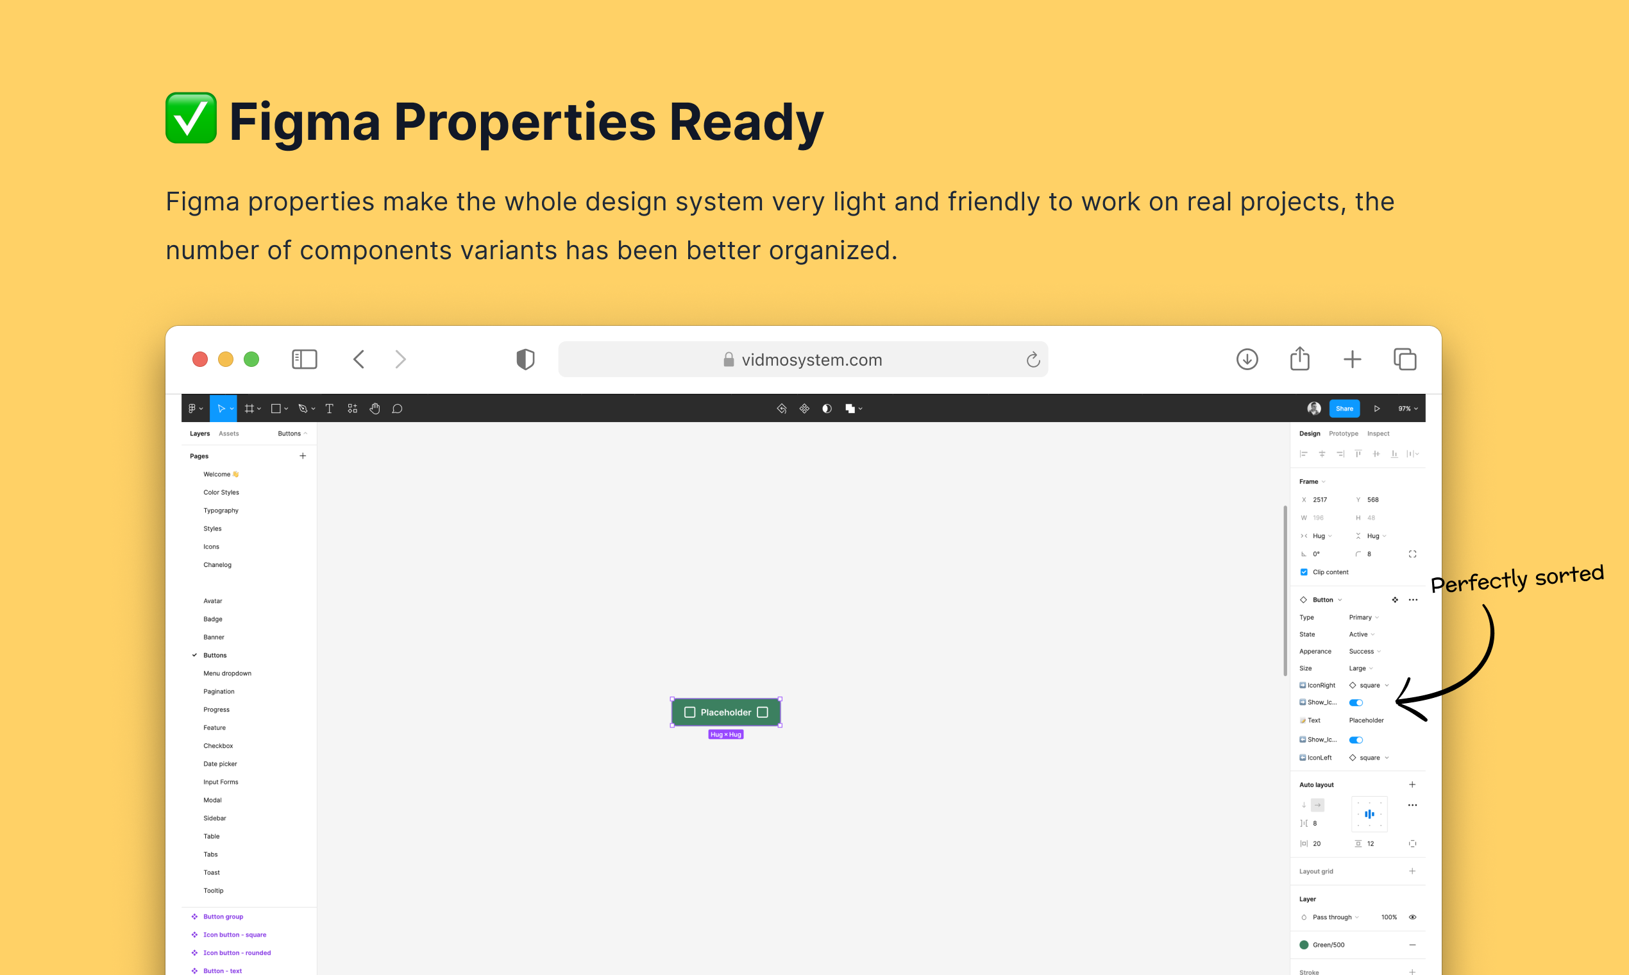1629x975 pixels.
Task: Click the Share button
Action: tap(1344, 409)
